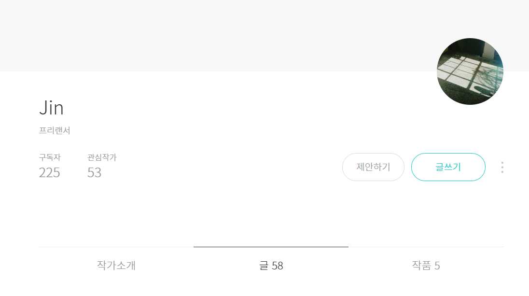Click the number 58 in the posts tab
The image size is (529, 296).
(x=278, y=266)
